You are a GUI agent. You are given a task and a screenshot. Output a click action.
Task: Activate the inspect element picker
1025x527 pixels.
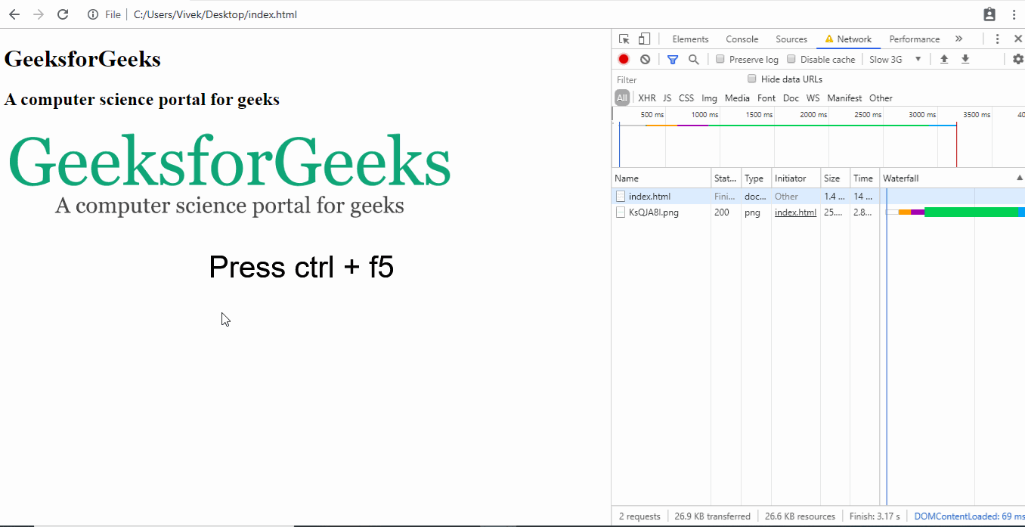pos(624,39)
